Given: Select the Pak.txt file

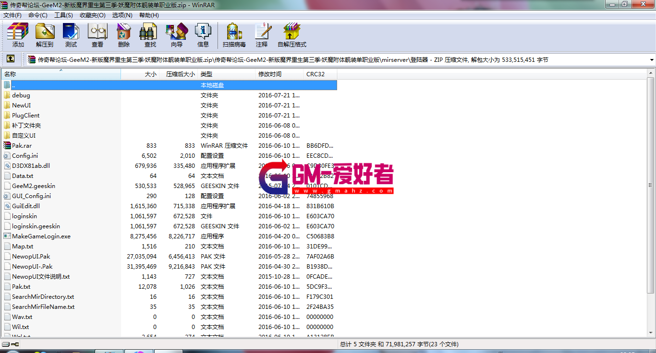Looking at the screenshot, I should 21,286.
